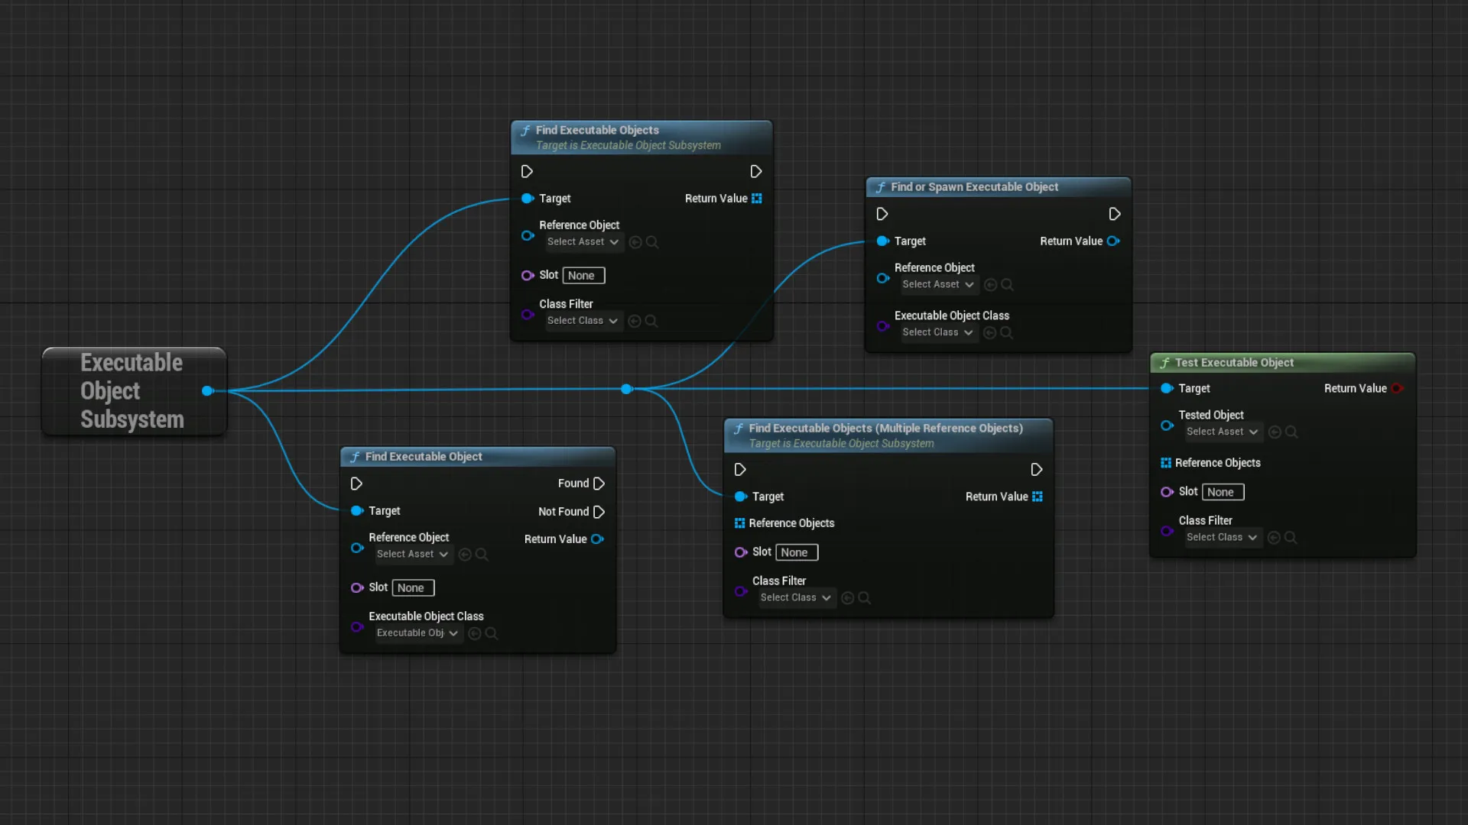Click Return Value array pin on Multiple Reference Objects node
Image resolution: width=1468 pixels, height=825 pixels.
pyautogui.click(x=1038, y=497)
